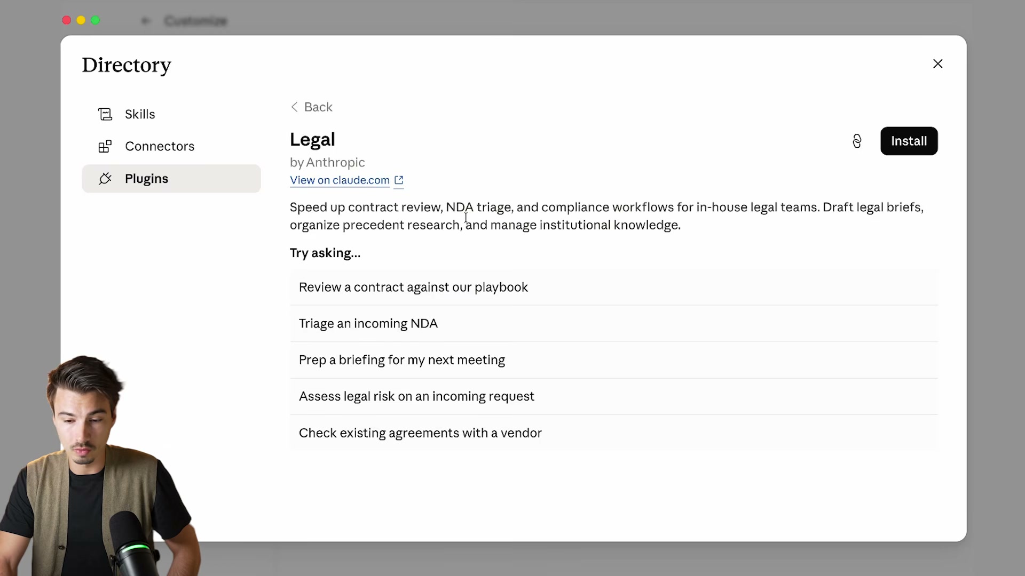Select the Plugins section in Directory
The image size is (1025, 576).
click(x=171, y=179)
